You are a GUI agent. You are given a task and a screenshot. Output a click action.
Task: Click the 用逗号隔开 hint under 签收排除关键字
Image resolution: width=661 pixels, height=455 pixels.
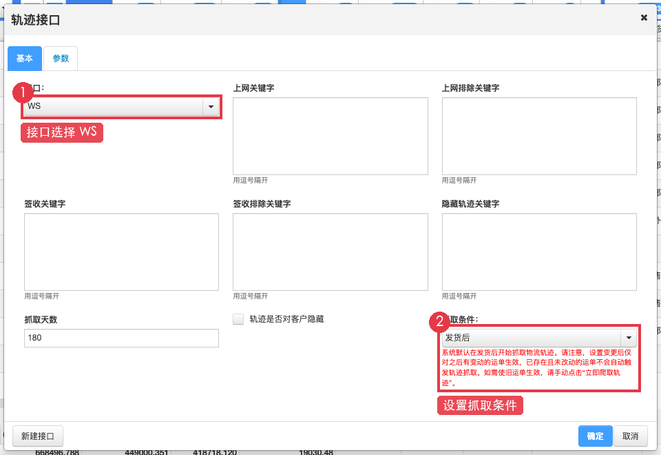[251, 296]
